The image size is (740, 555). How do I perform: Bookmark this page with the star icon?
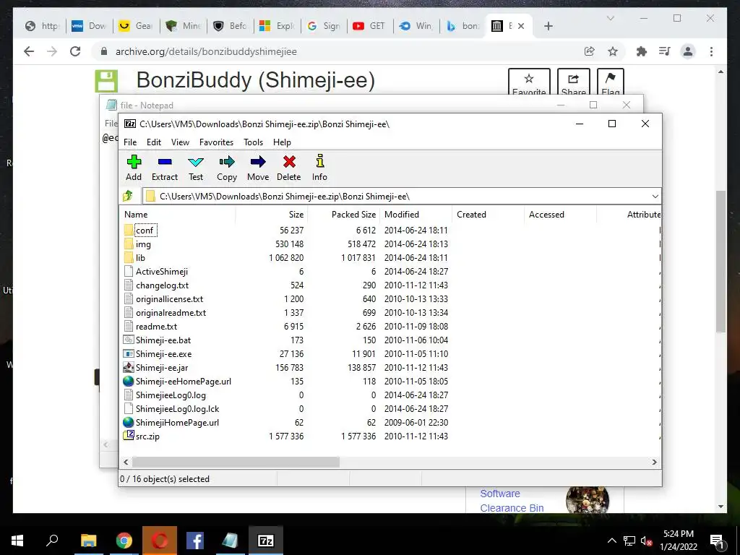613,51
